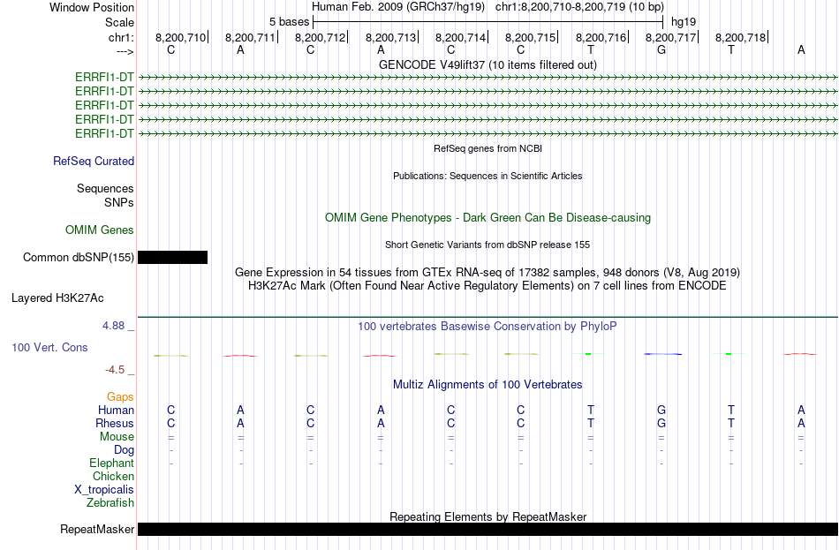Viewport: 839px width, 550px height.
Task: Open the OMIM Gene Phenotypes track title
Action: (488, 218)
